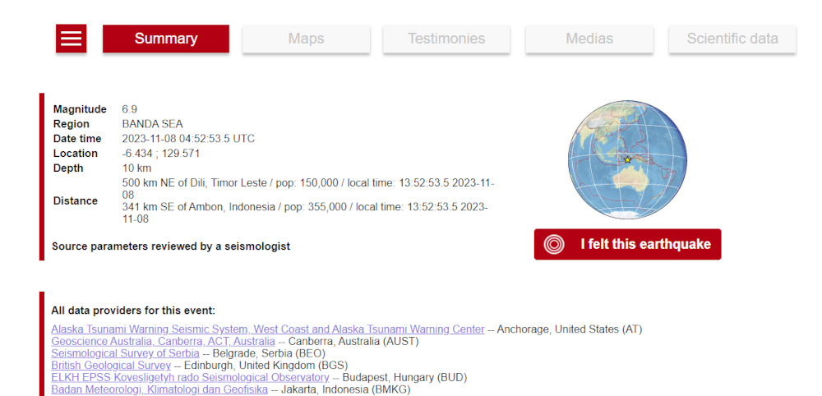Go to the Testimonies tab
This screenshot has width=822, height=396.
click(446, 39)
